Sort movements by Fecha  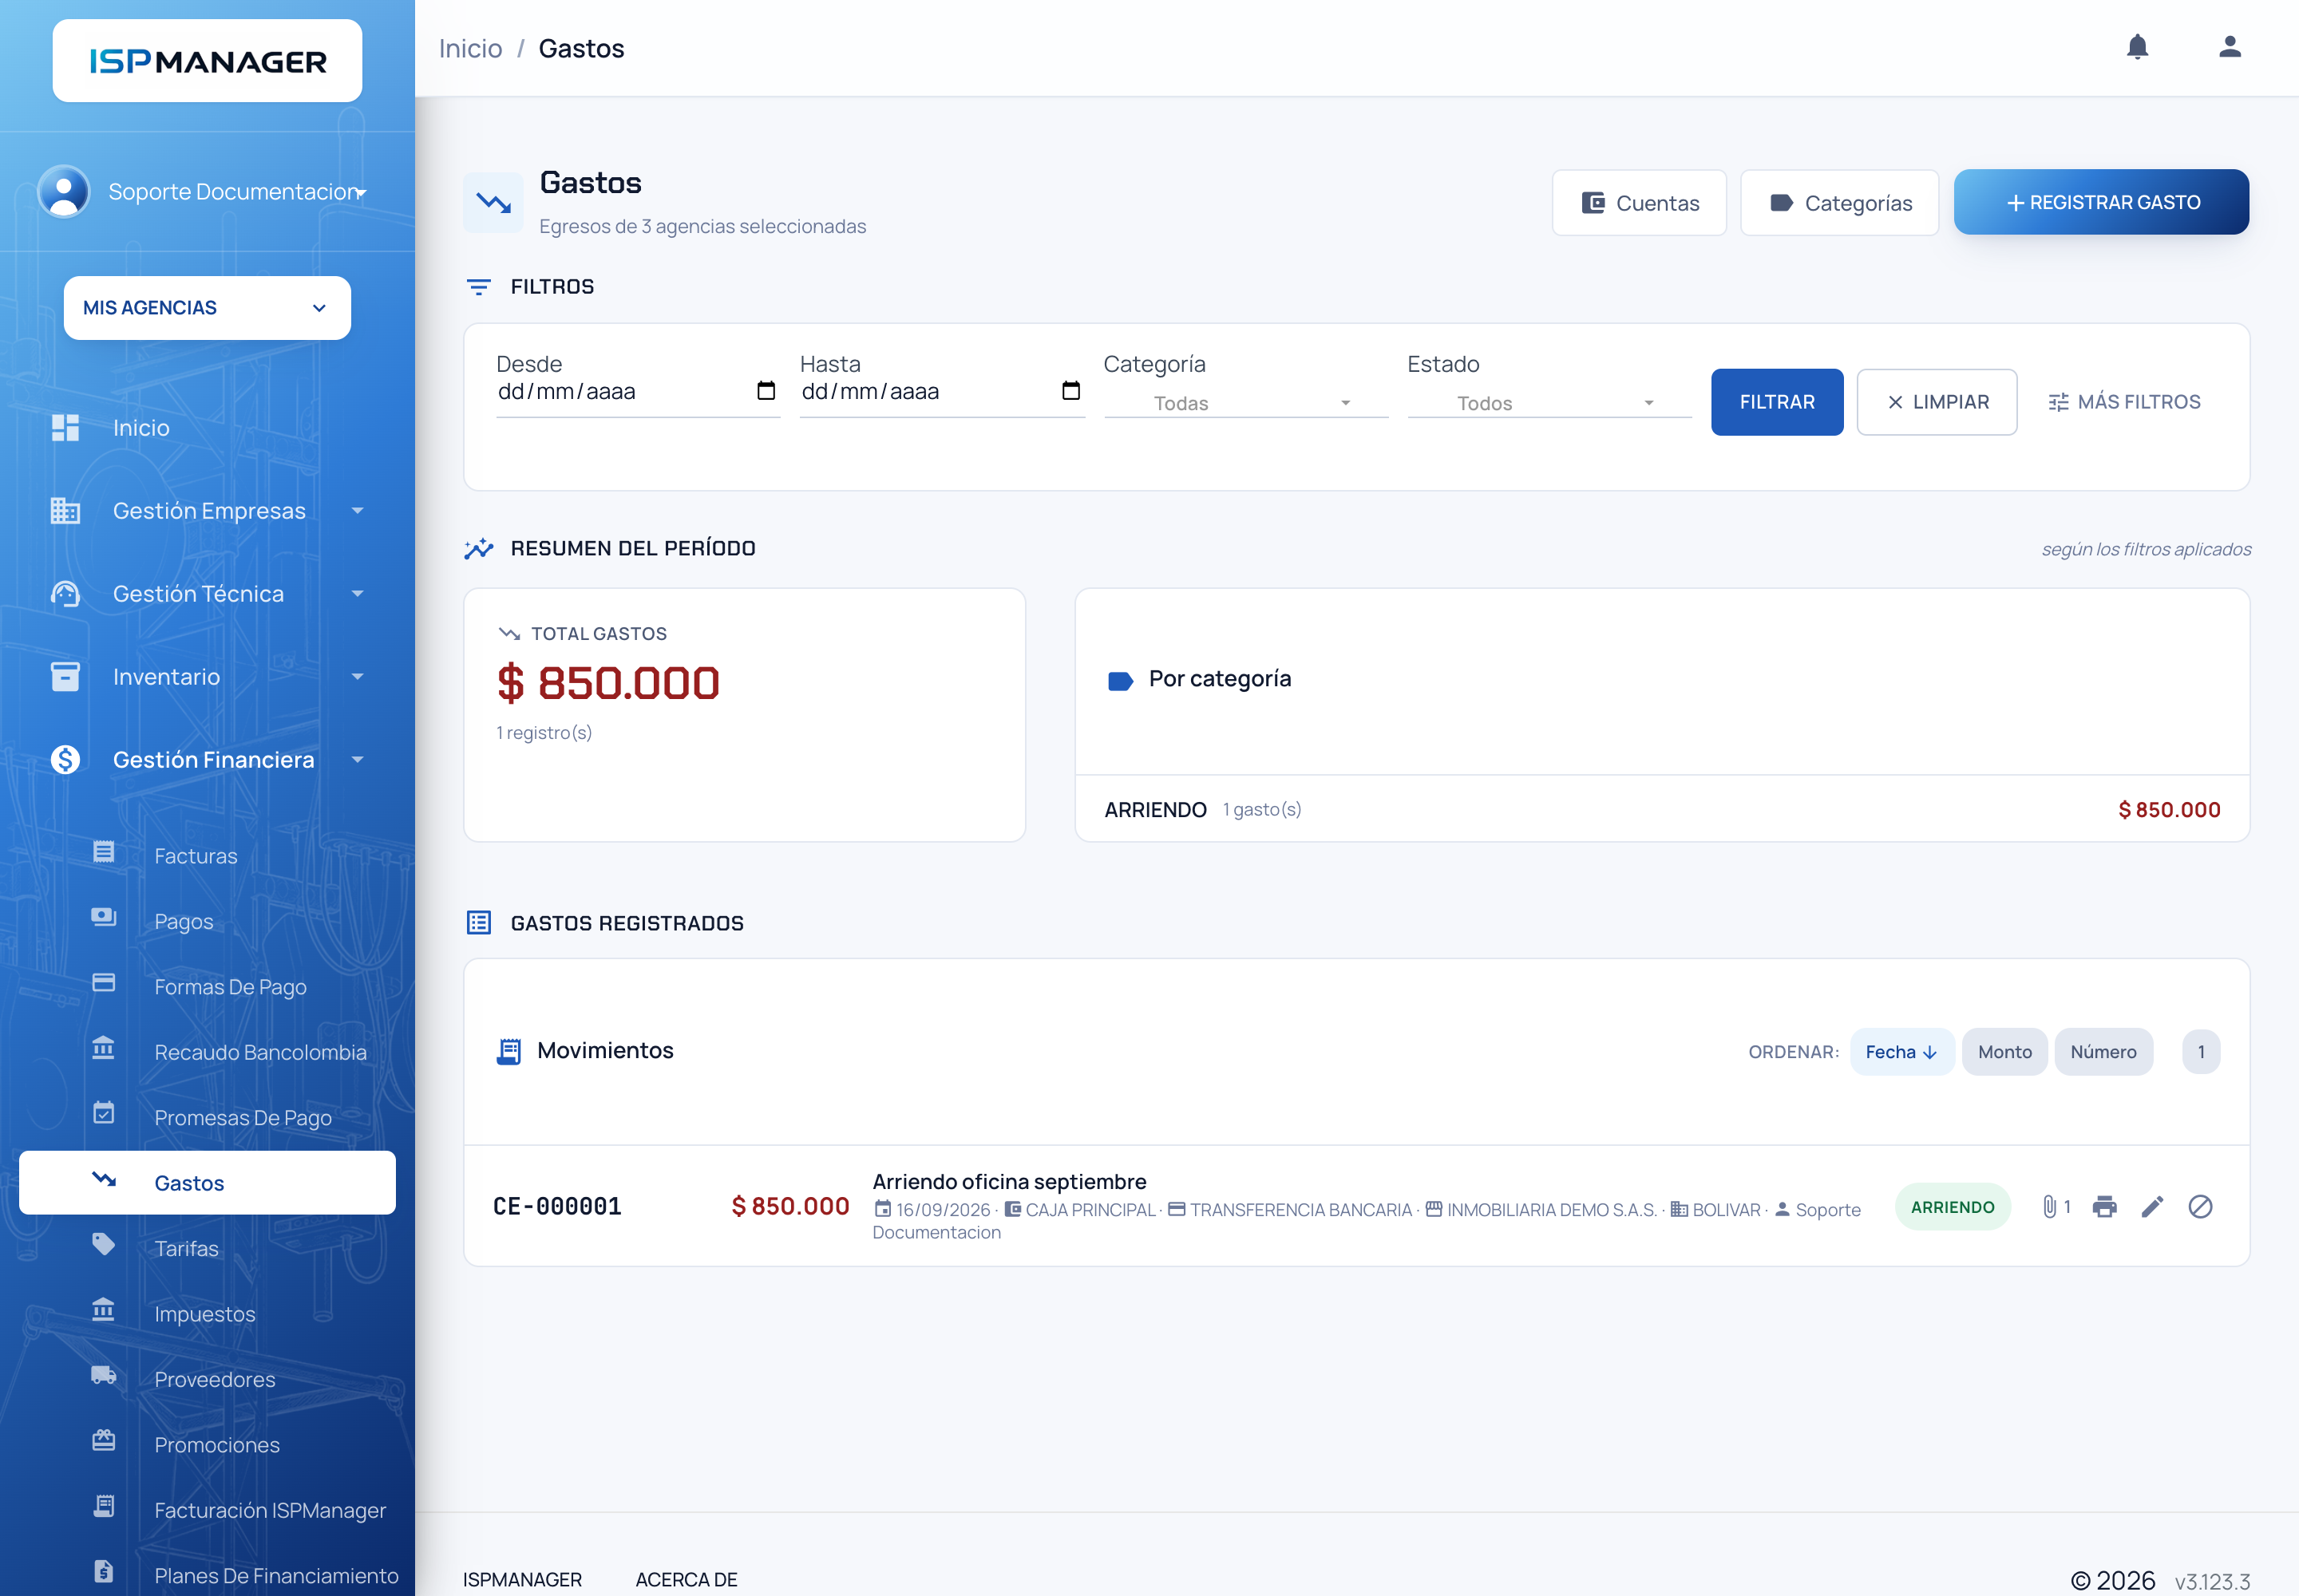pyautogui.click(x=1901, y=1052)
